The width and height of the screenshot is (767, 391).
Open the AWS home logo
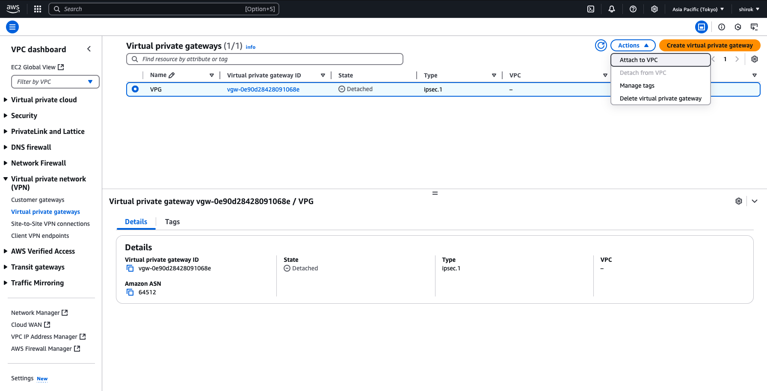13,9
